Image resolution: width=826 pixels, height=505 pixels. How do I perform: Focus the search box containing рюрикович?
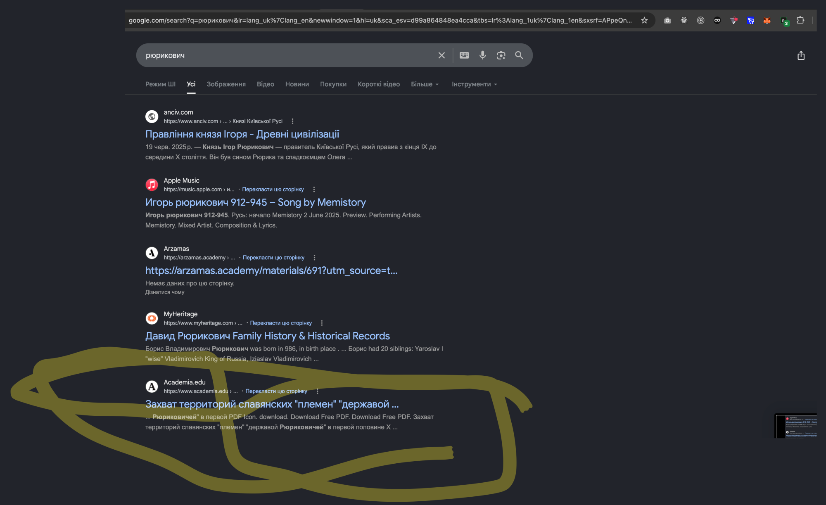[x=289, y=55]
